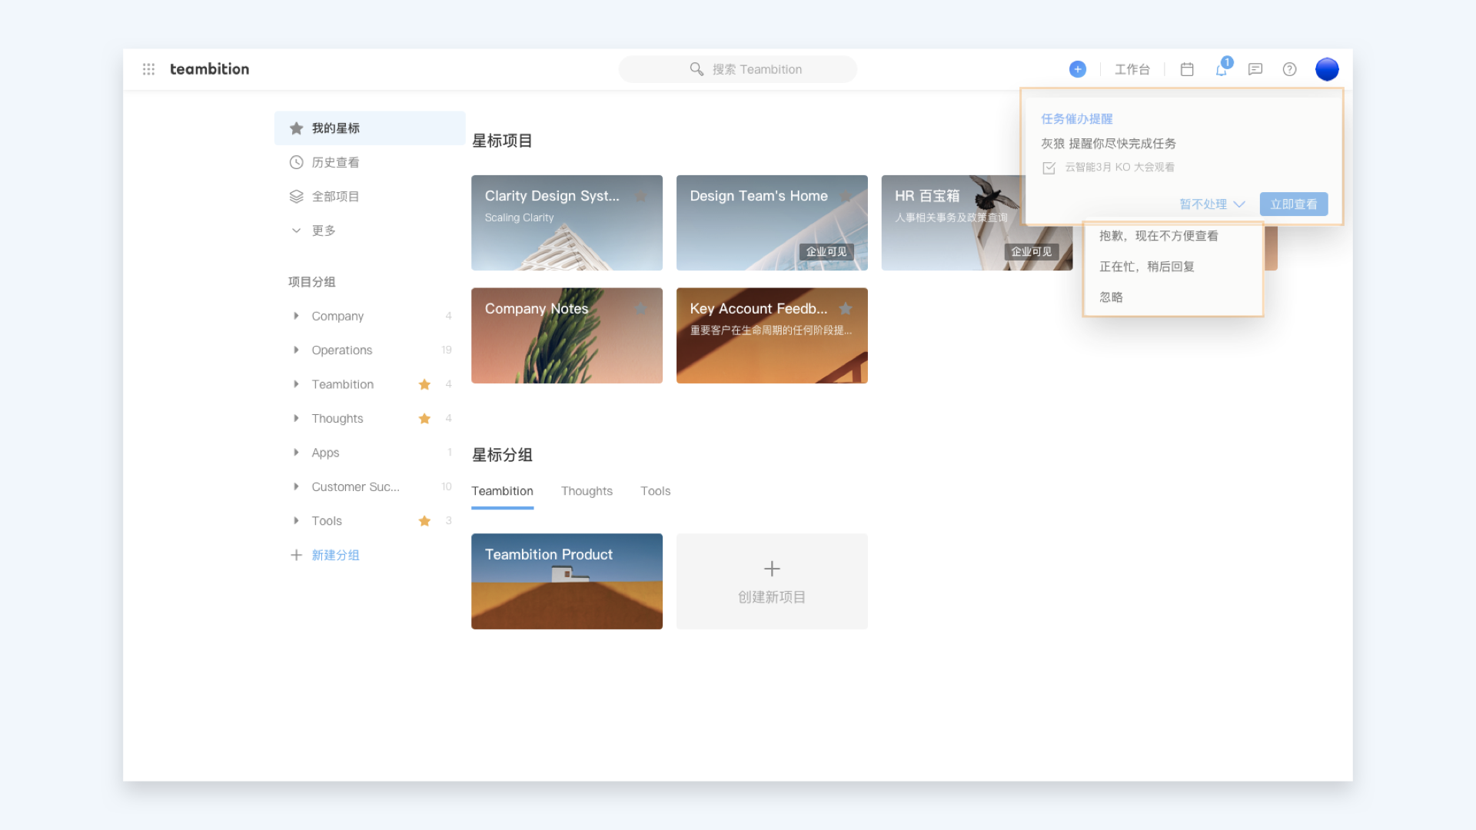Click the Operations group label

tap(342, 350)
